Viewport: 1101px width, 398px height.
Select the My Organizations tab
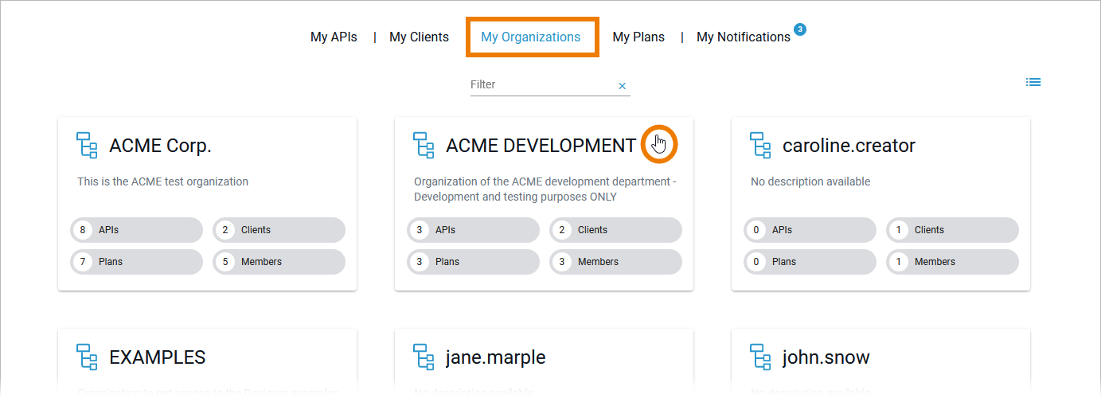point(530,37)
